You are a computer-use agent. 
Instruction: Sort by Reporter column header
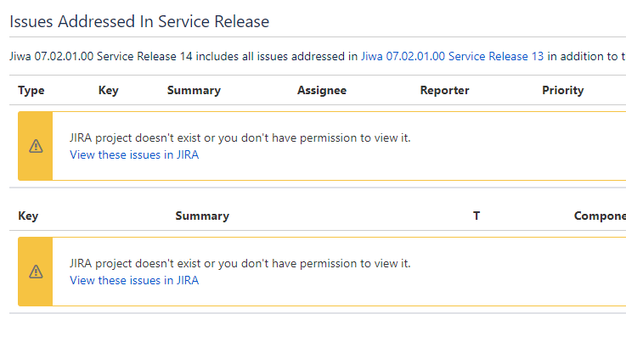(x=444, y=90)
